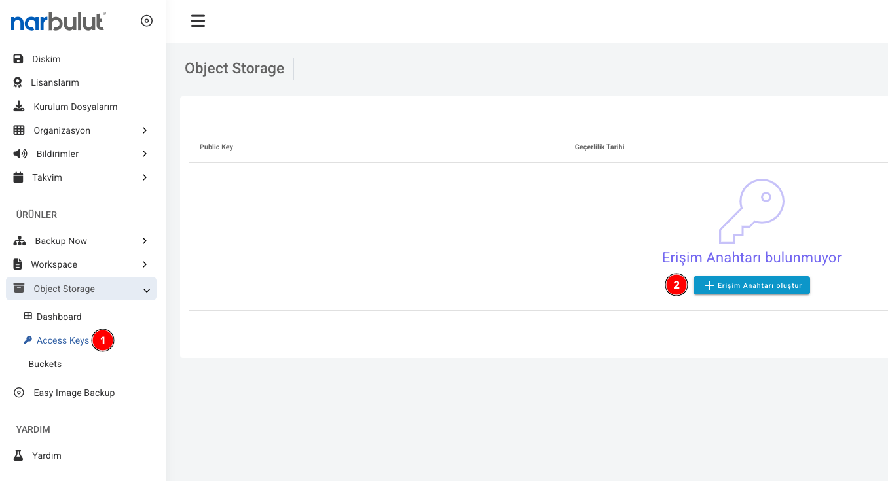The image size is (888, 481).
Task: Click the Easy Image Backup disc icon
Action: [19, 393]
